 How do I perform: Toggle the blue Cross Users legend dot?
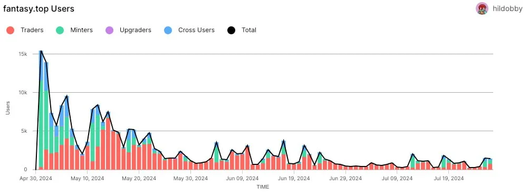click(168, 30)
